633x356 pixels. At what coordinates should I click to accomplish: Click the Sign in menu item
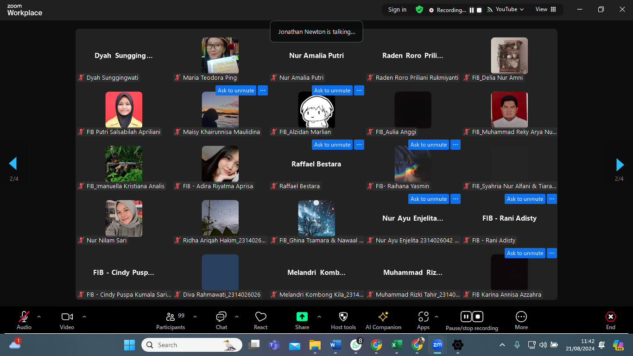[x=397, y=9]
